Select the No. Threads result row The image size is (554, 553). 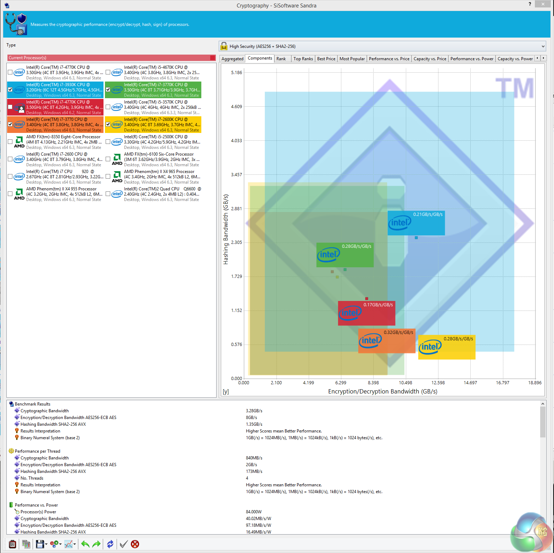(32, 478)
